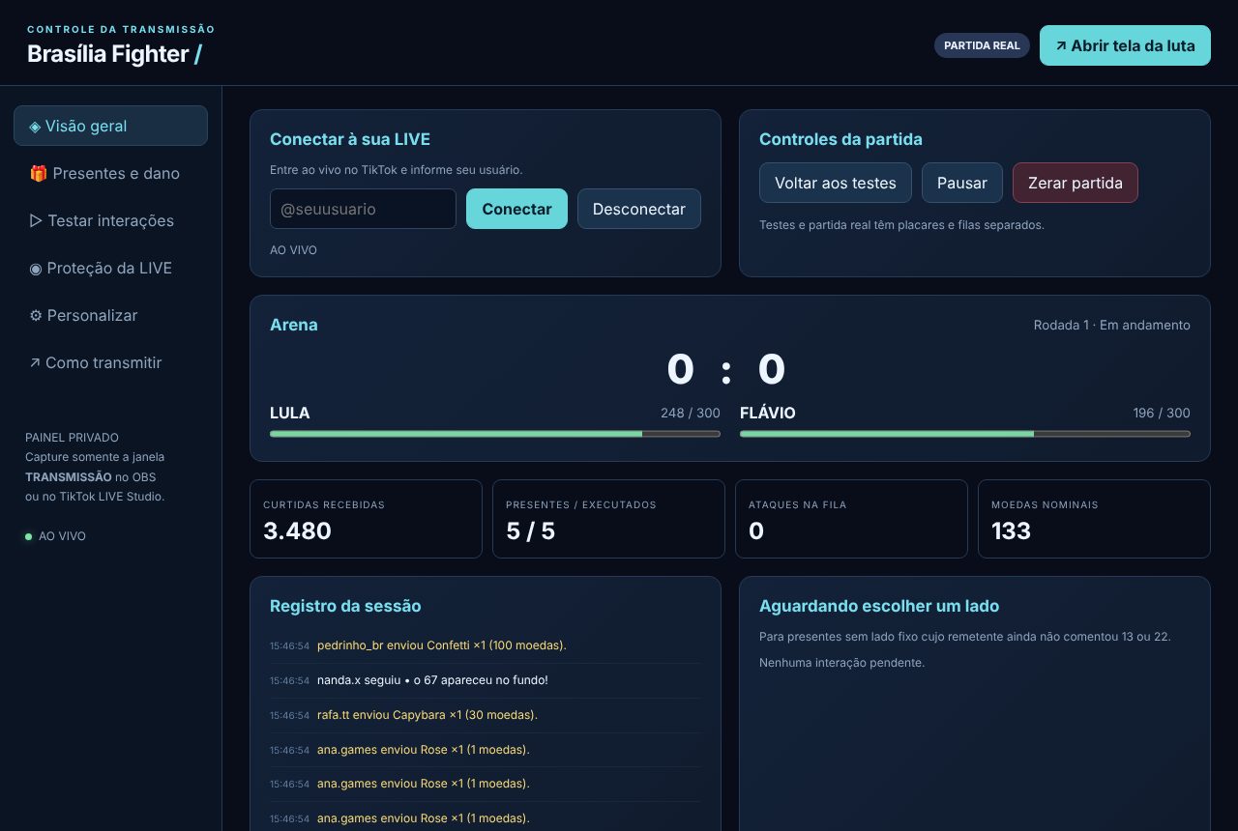1238x831 pixels.
Task: Click the gift icon for Presentes e dano
Action: (x=38, y=173)
